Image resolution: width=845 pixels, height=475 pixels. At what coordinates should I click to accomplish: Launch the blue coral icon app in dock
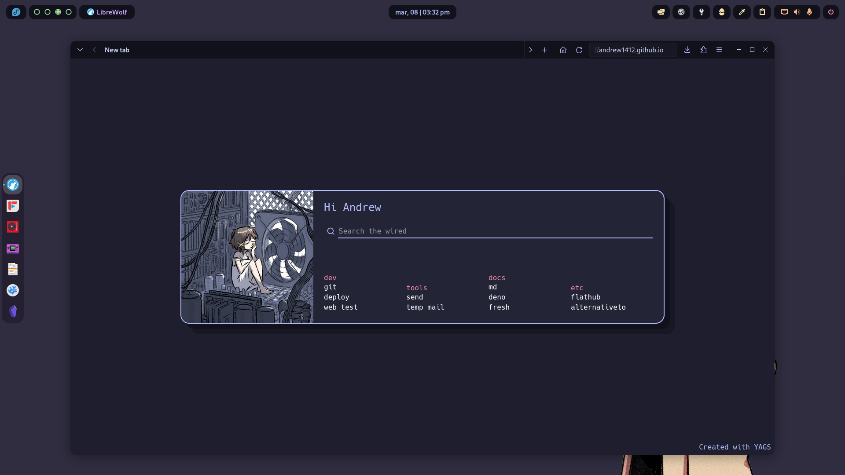13,290
